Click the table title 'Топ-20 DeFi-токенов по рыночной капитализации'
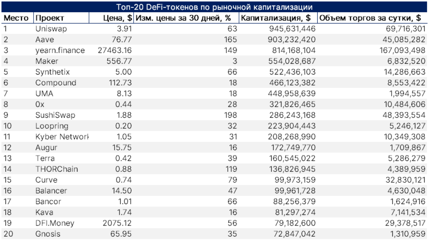 click(214, 7)
